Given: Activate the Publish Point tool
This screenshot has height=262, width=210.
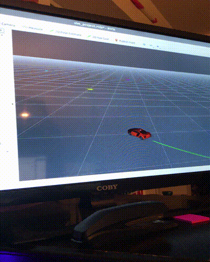Looking at the screenshot, I should point(125,41).
